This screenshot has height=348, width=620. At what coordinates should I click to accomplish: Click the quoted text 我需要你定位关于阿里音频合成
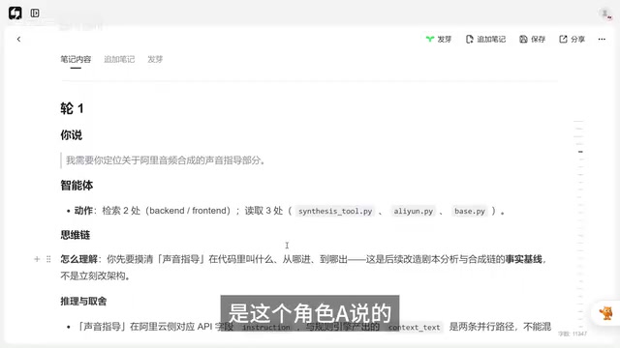[166, 160]
